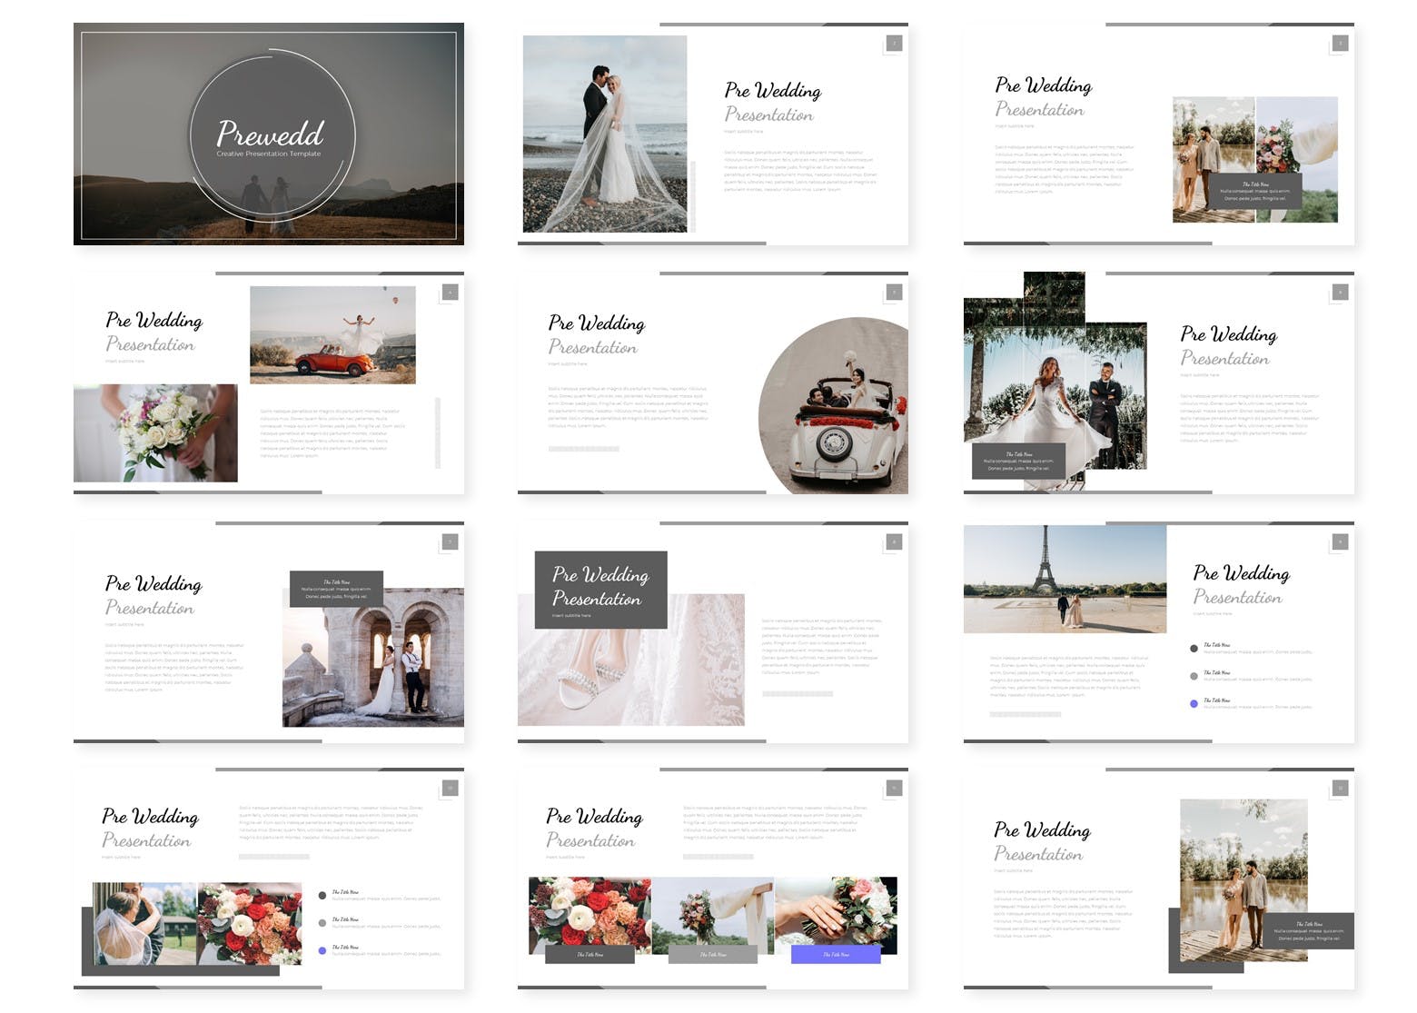This screenshot has height=1013, width=1417.
Task: Open the Eiffel Tower couple photo
Action: tap(1065, 579)
